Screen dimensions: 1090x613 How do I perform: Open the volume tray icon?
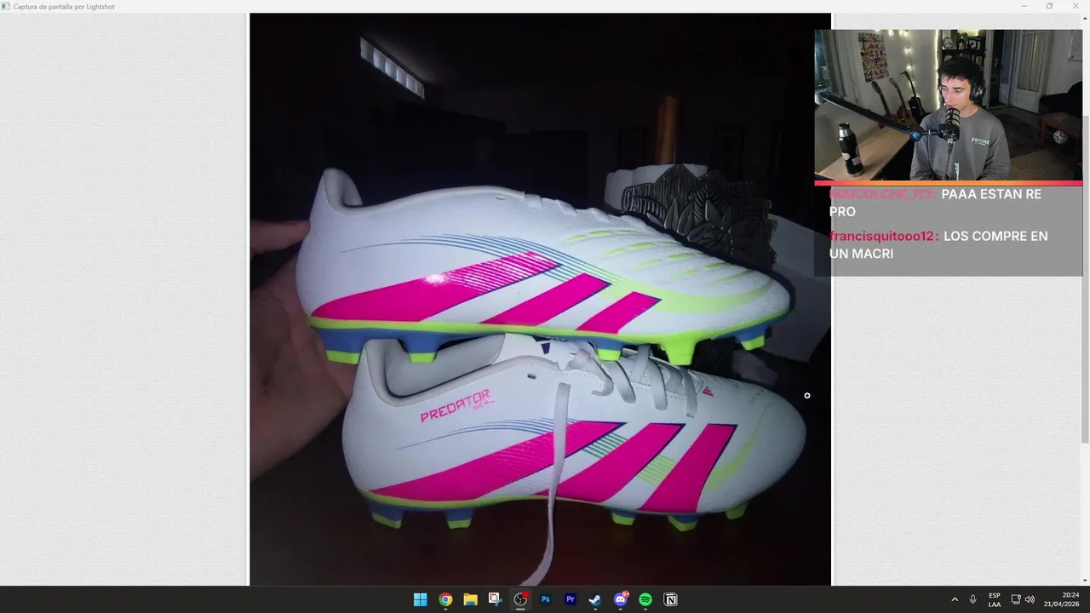1030,599
